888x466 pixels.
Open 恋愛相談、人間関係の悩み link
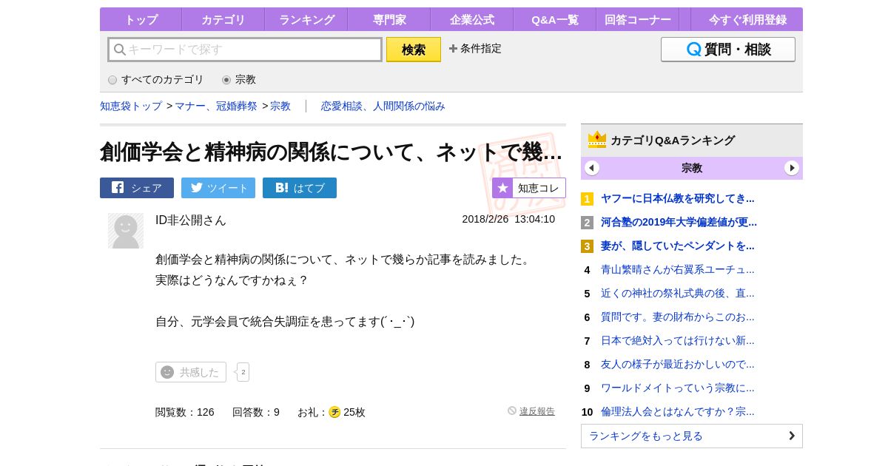tap(383, 106)
